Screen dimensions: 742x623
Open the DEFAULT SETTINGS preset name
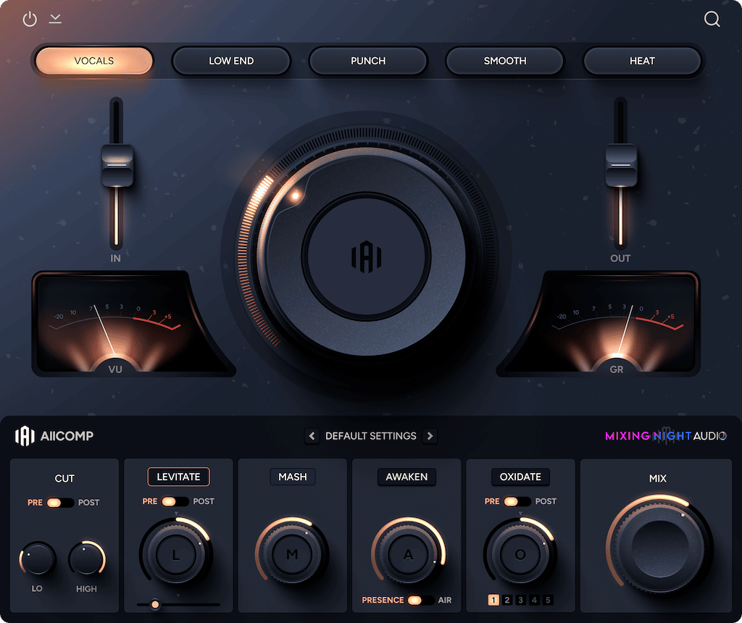click(371, 435)
